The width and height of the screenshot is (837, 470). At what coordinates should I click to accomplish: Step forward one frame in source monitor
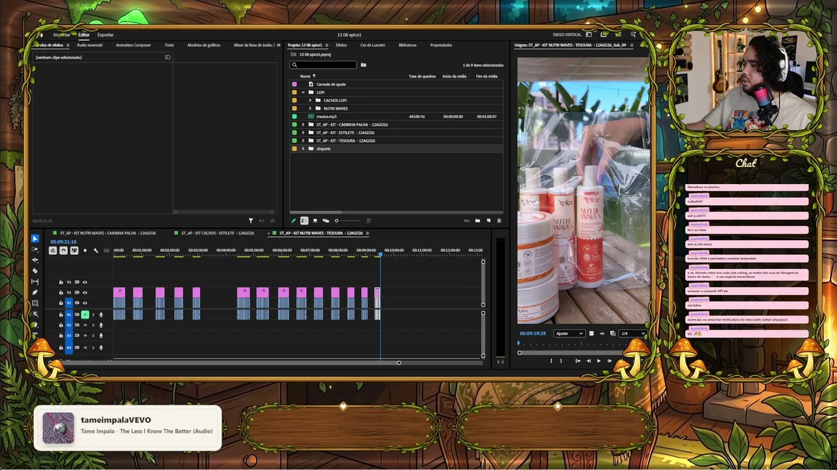point(609,360)
